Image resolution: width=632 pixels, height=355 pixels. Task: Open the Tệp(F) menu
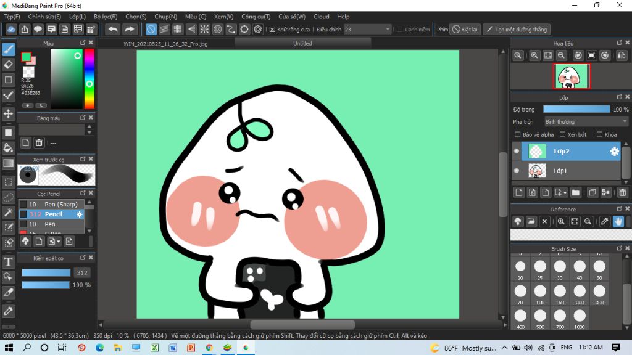12,17
